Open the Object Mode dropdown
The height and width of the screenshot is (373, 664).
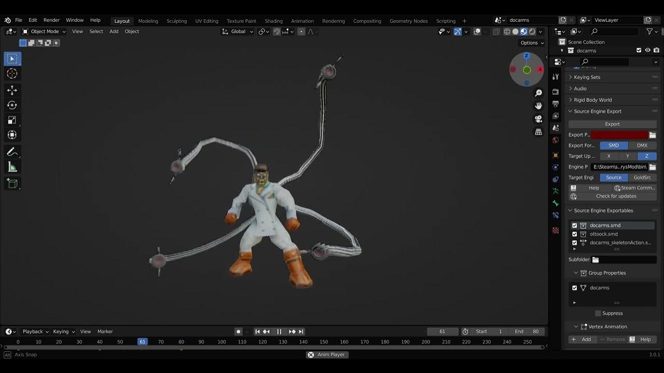pyautogui.click(x=44, y=32)
